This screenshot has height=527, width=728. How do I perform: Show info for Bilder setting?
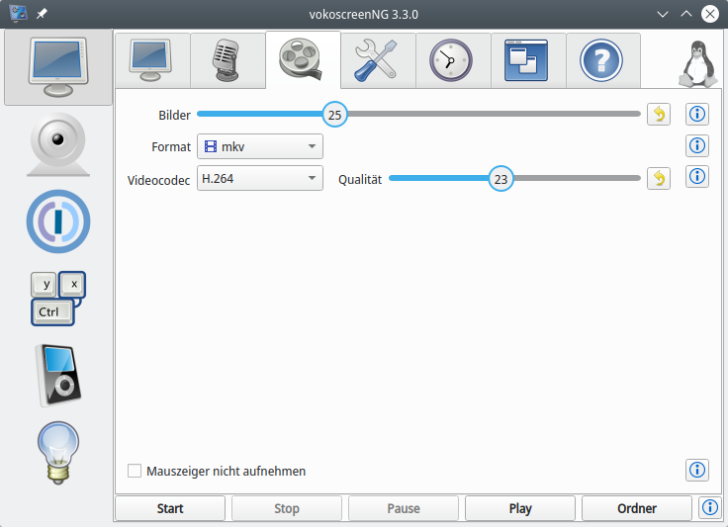[x=697, y=114]
